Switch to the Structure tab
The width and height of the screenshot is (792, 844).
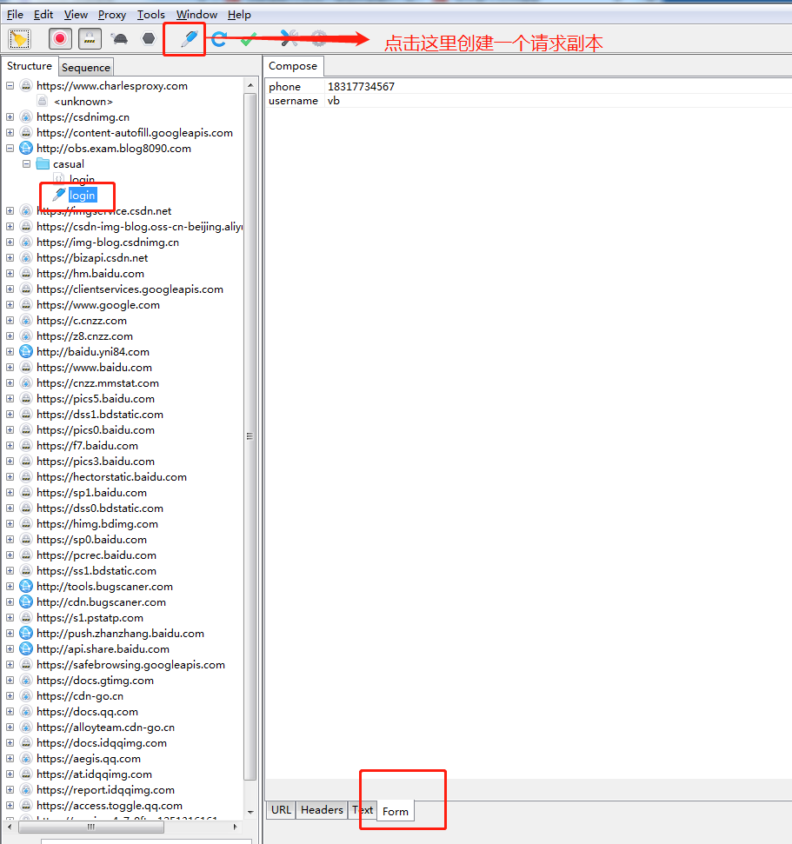coord(30,66)
